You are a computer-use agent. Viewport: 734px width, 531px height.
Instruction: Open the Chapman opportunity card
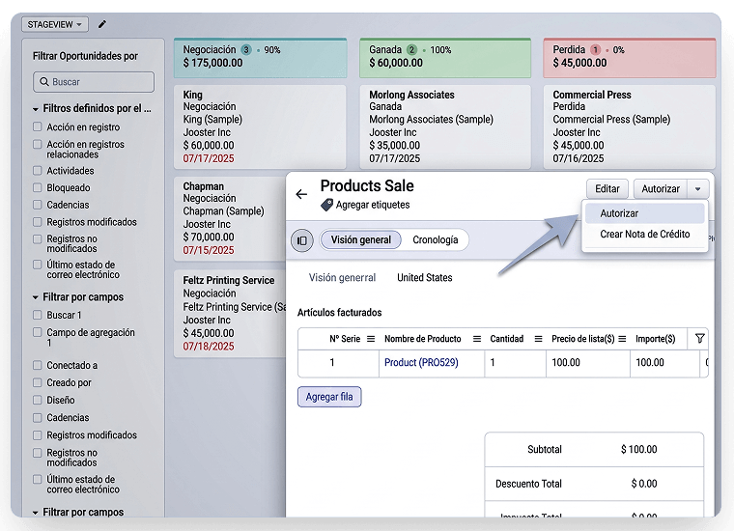(x=230, y=218)
